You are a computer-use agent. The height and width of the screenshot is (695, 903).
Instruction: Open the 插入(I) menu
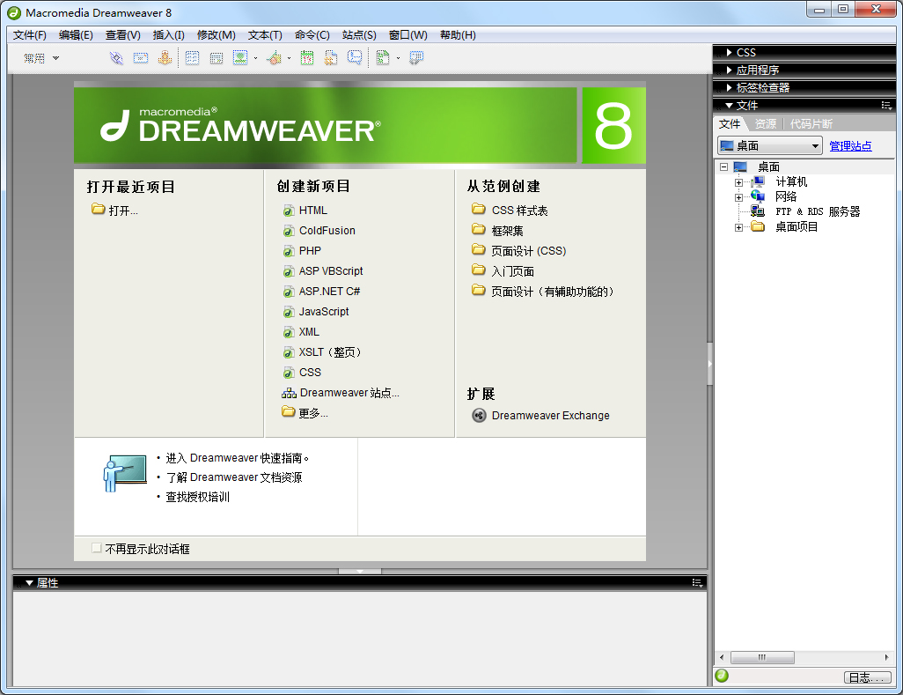[167, 34]
